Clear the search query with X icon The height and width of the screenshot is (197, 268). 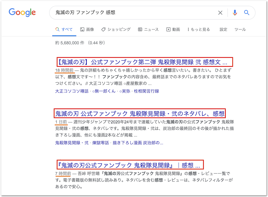coord(220,13)
